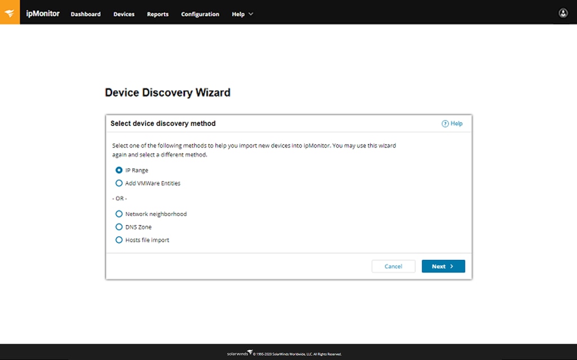Click the SolarWinds orange logo icon
This screenshot has height=360, width=577.
click(10, 12)
